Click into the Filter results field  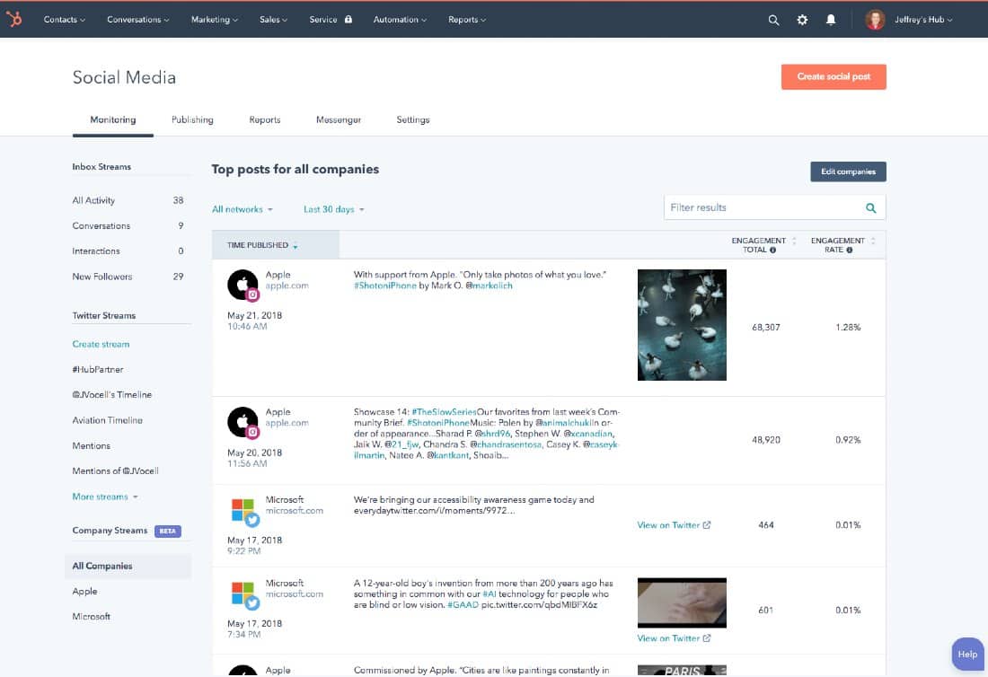pyautogui.click(x=762, y=207)
